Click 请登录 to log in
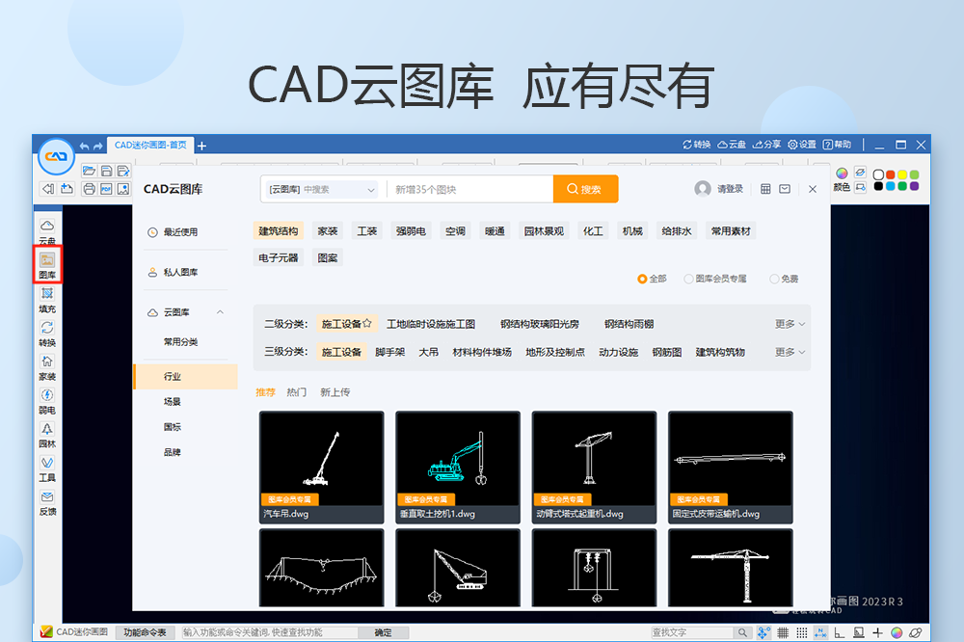This screenshot has height=642, width=964. 730,189
